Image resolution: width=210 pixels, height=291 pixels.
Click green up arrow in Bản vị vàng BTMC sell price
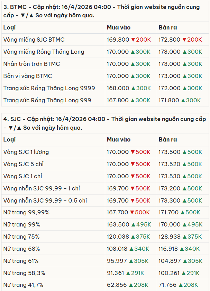185,76
